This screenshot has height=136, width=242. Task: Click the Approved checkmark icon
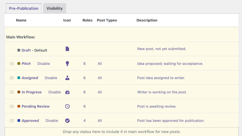(67, 121)
